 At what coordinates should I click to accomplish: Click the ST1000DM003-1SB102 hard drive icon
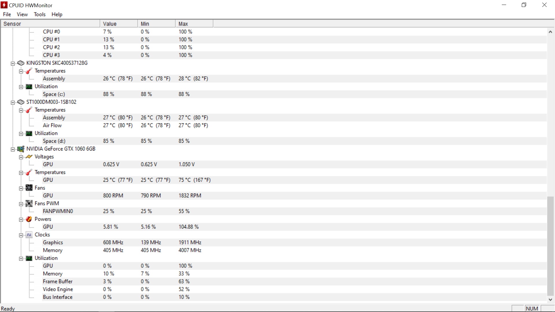[x=21, y=102]
